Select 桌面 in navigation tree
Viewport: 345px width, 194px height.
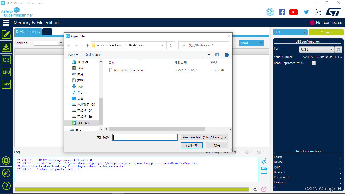coord(78,99)
